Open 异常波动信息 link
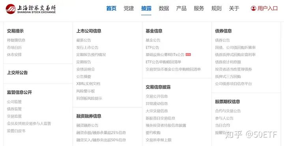 157,104
